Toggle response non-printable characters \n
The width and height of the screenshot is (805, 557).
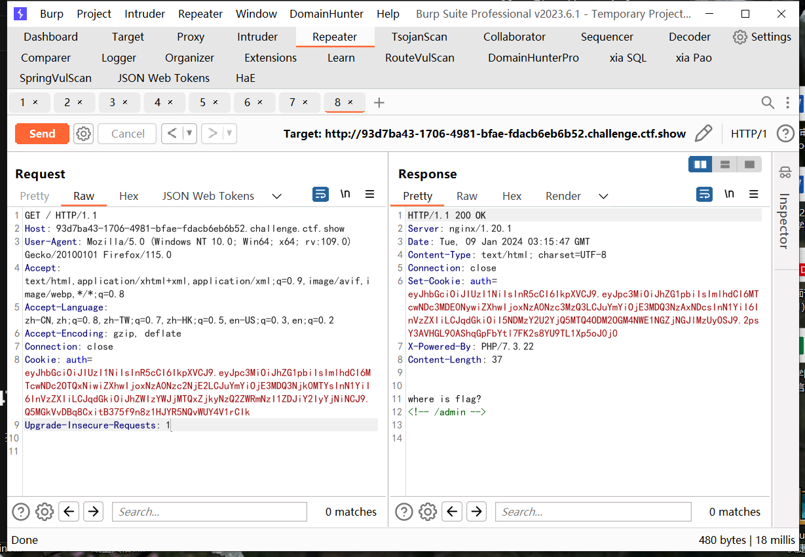click(729, 194)
